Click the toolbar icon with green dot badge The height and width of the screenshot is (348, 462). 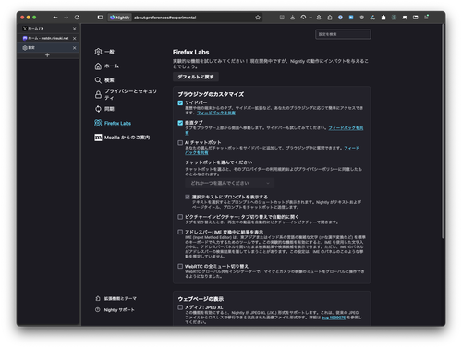pyautogui.click(x=426, y=18)
